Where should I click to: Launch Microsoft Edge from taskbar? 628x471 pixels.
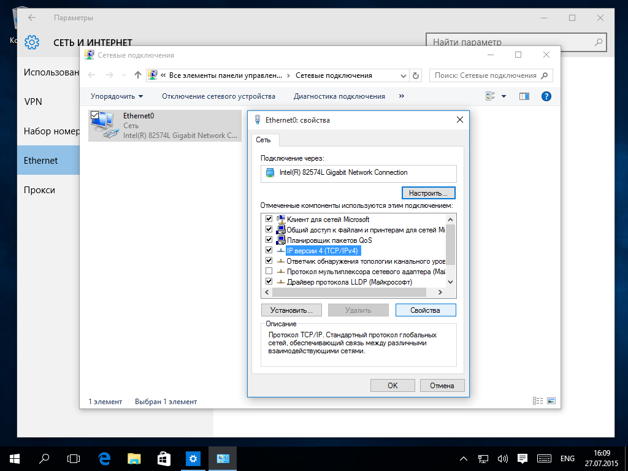click(x=104, y=459)
